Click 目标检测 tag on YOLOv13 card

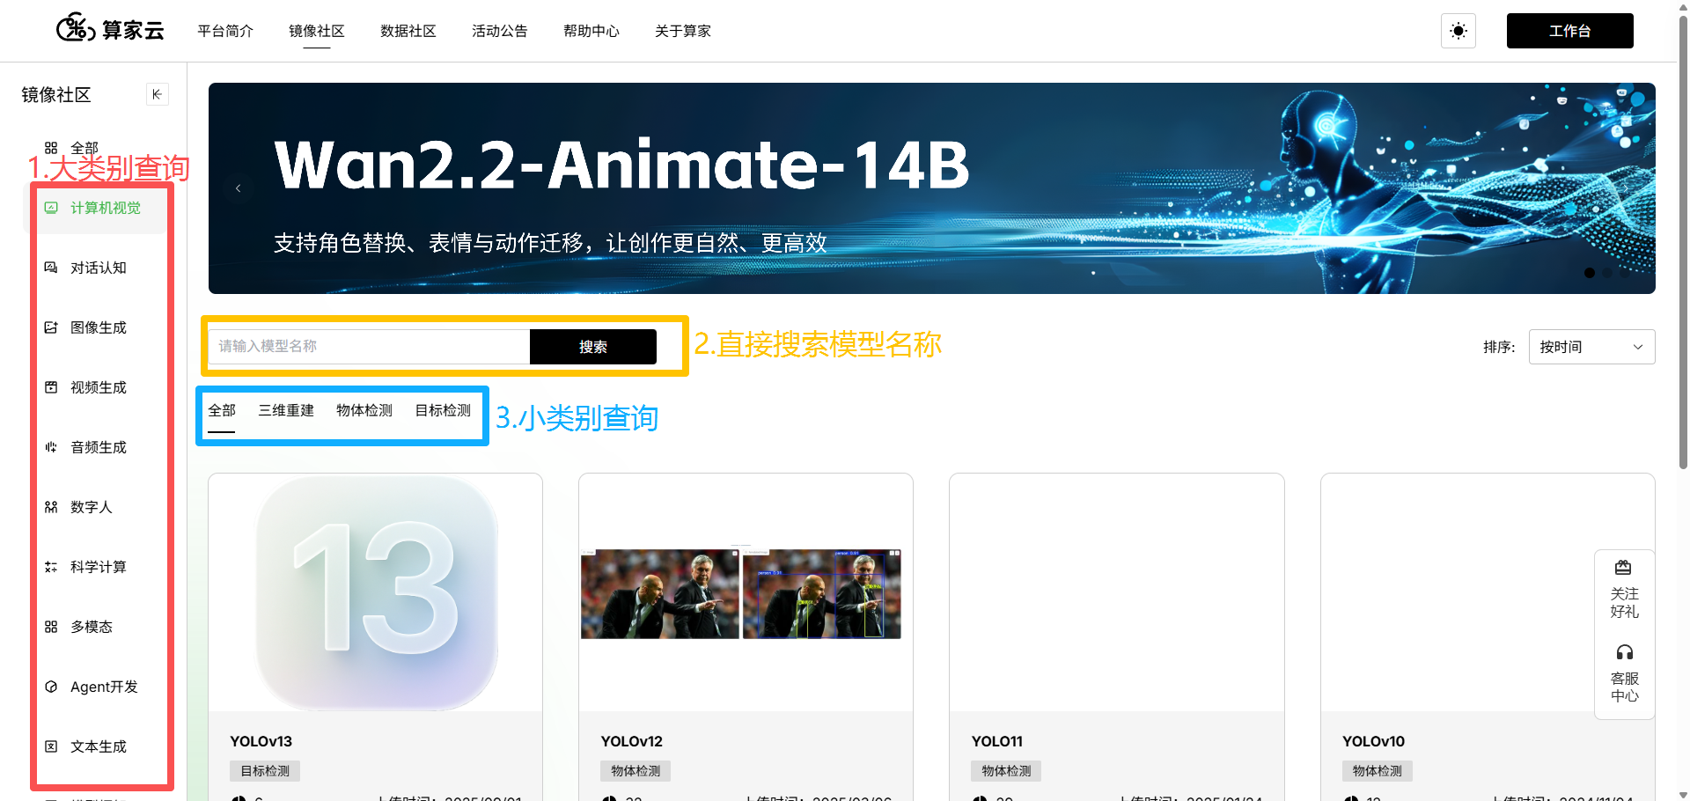coord(265,771)
